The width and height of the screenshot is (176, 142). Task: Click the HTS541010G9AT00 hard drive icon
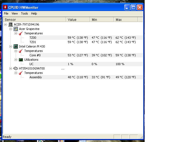click(x=16, y=68)
